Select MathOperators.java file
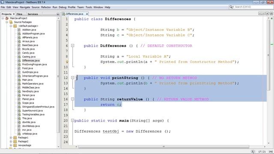The image size is (274, 154). click(33, 84)
